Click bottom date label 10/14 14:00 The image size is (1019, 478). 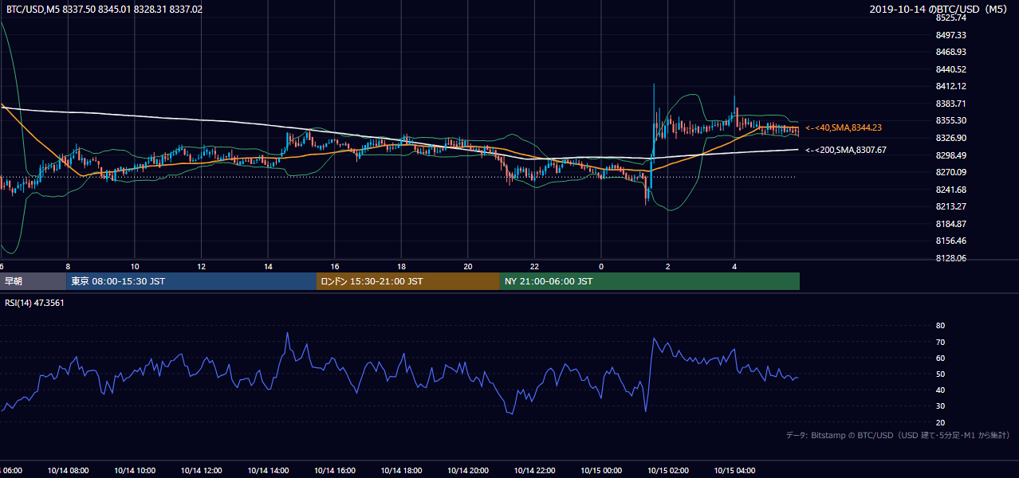(x=268, y=471)
